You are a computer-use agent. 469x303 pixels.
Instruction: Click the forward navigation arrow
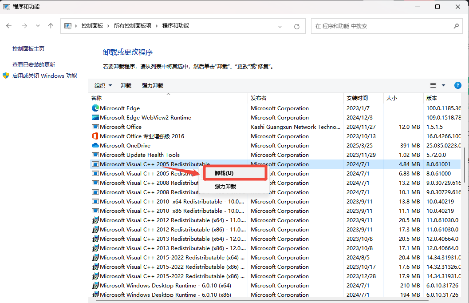coord(24,26)
